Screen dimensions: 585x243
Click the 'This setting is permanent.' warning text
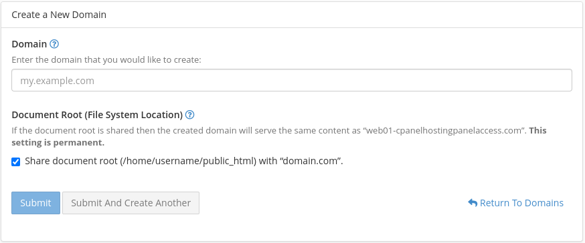point(279,137)
